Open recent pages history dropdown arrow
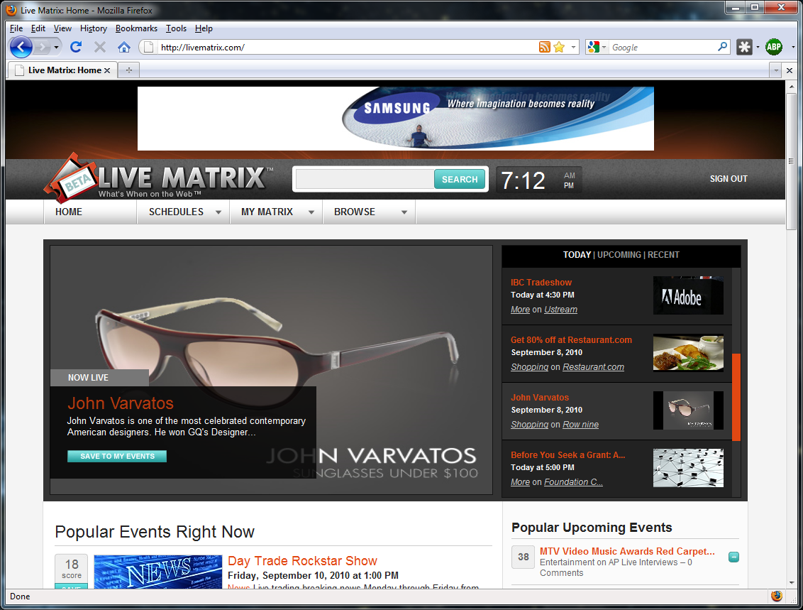The image size is (803, 610). (x=56, y=48)
